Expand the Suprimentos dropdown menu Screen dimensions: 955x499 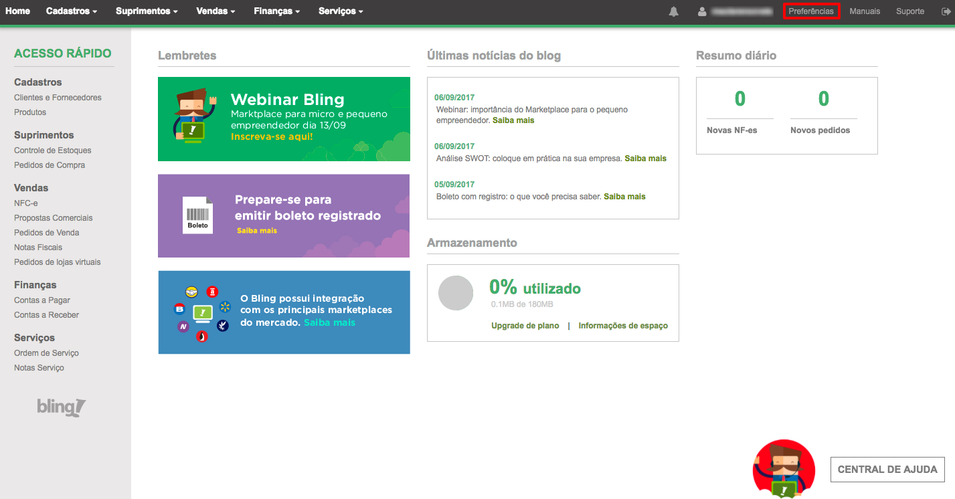(147, 11)
